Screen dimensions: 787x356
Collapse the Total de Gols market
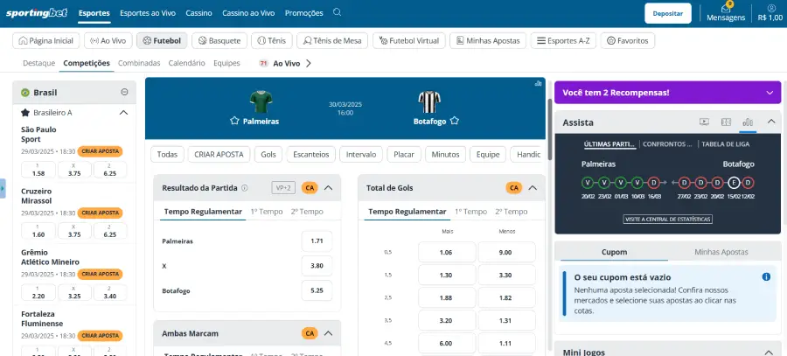pyautogui.click(x=533, y=188)
